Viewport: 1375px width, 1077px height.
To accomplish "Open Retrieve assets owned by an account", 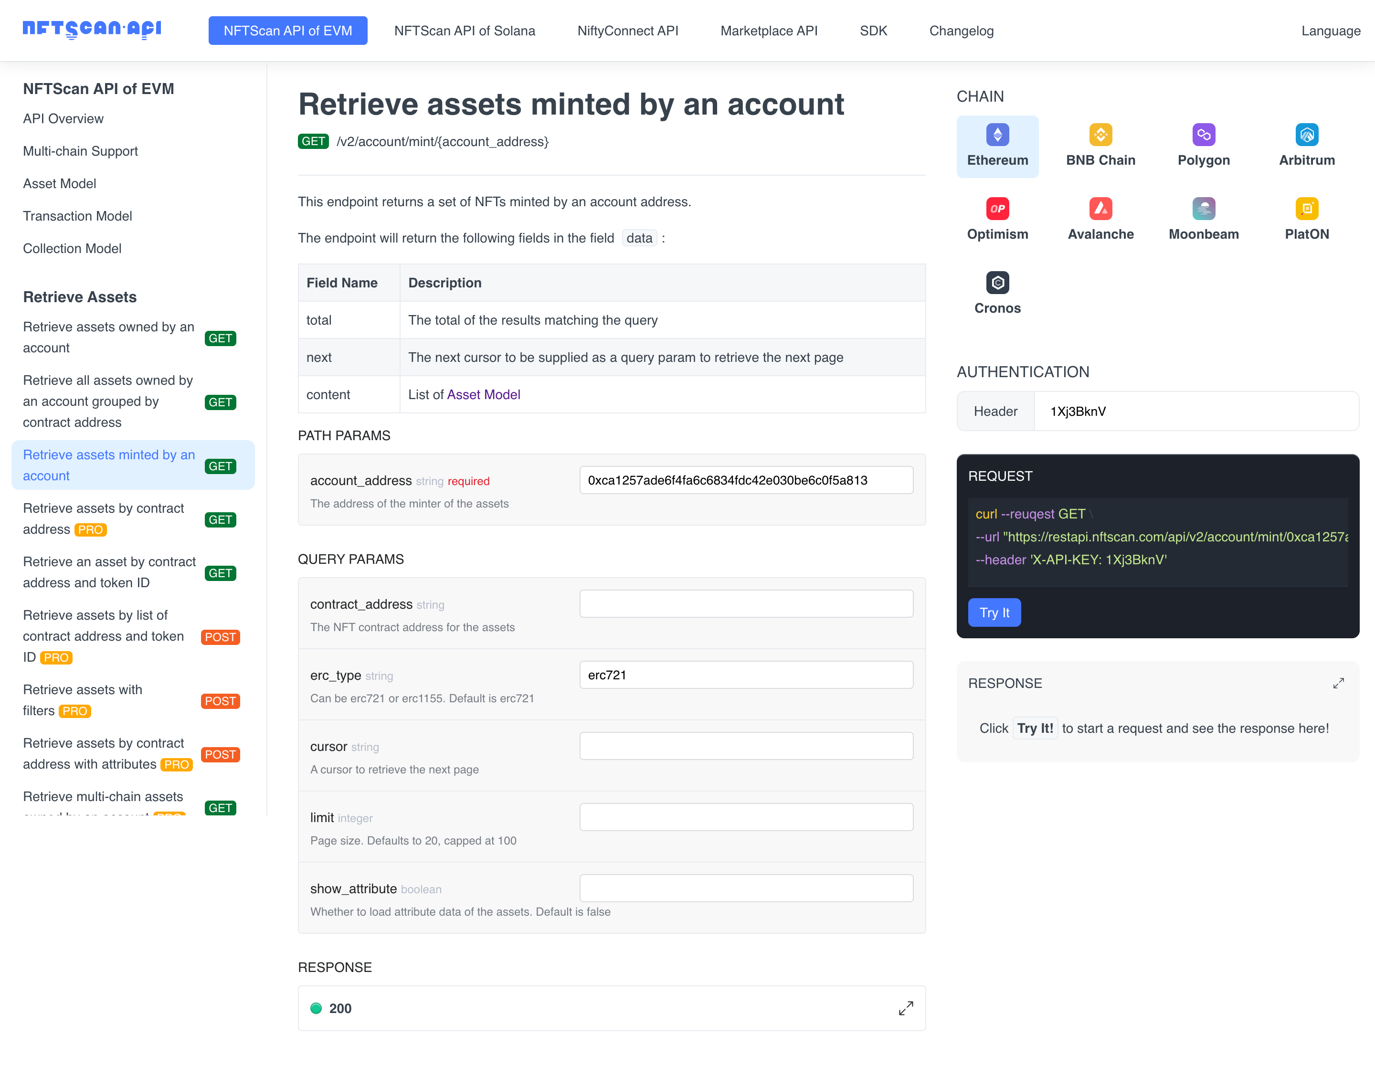I will [108, 338].
